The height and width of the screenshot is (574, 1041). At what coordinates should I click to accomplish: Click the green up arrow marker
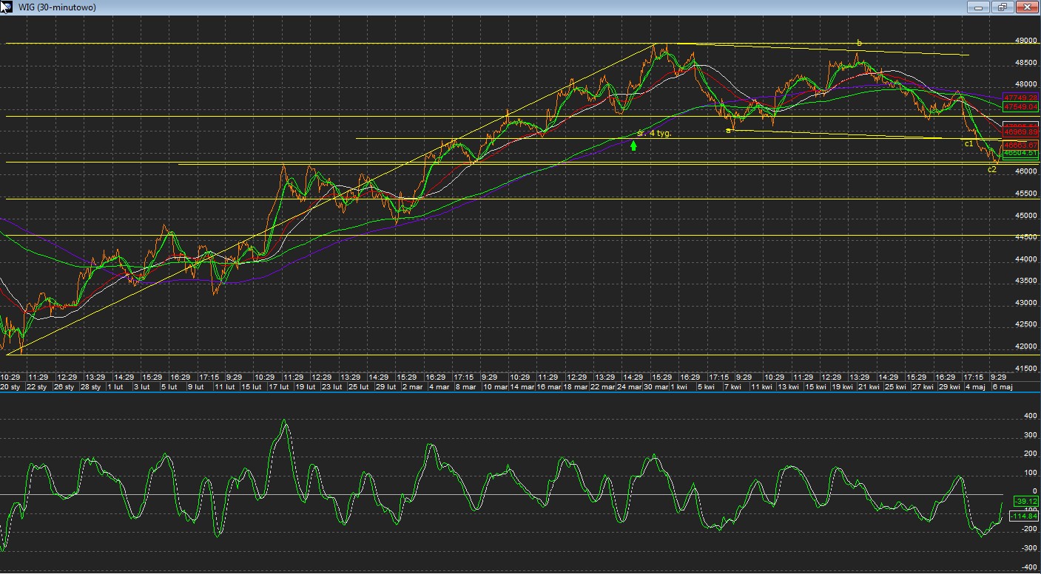click(x=633, y=146)
